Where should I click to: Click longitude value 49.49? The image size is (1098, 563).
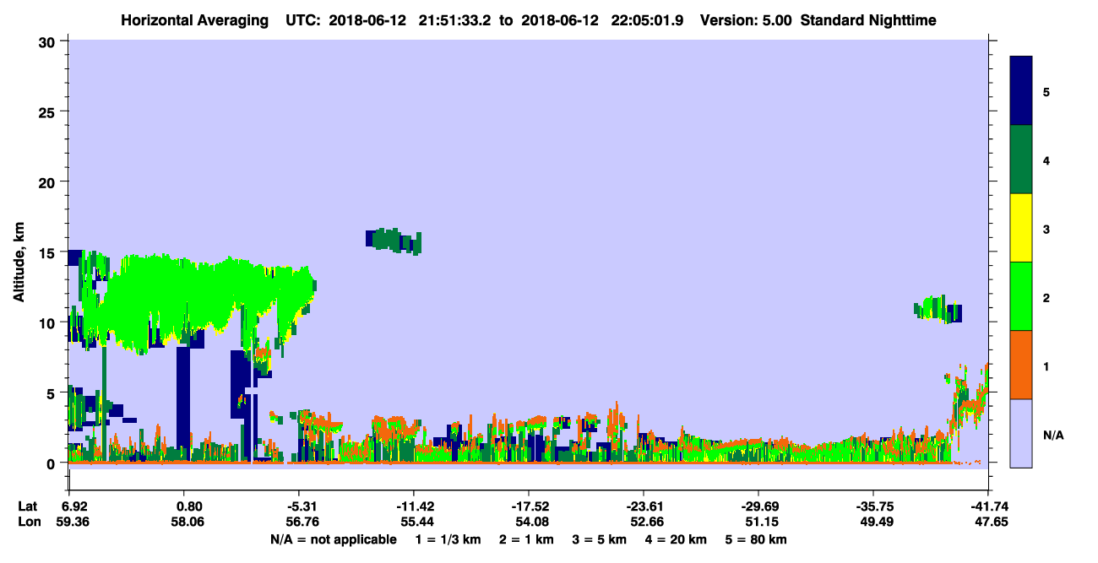pyautogui.click(x=879, y=522)
